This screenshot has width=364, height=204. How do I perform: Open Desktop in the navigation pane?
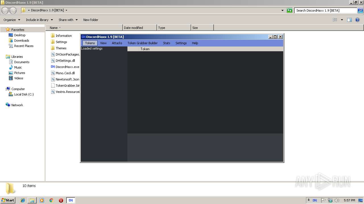[20, 35]
